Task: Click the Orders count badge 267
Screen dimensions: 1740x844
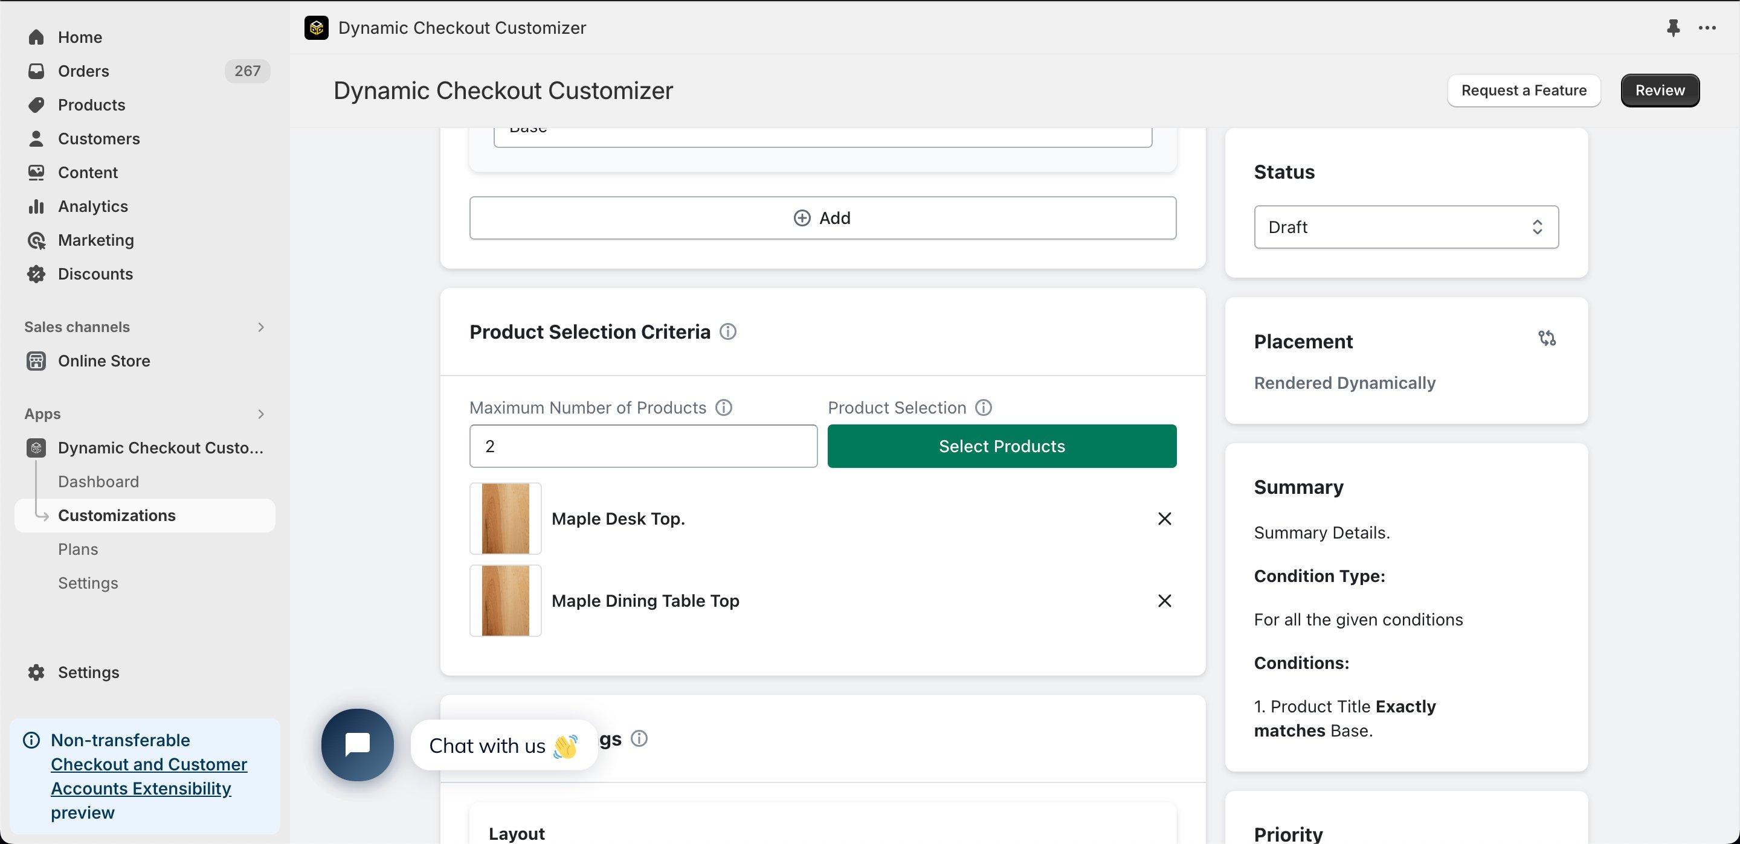Action: (x=247, y=71)
